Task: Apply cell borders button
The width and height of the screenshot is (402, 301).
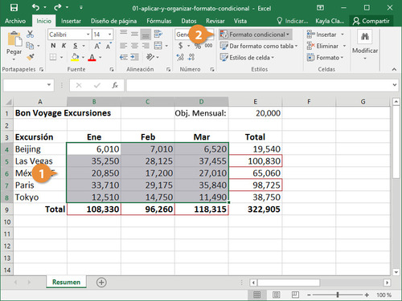Action: pyautogui.click(x=53, y=57)
